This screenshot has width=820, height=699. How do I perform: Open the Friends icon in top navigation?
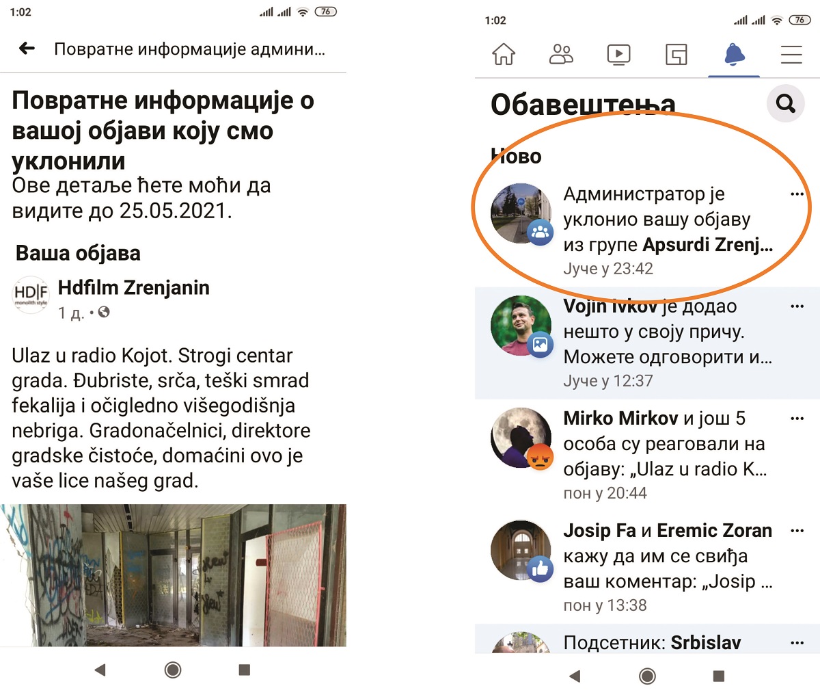coord(561,54)
